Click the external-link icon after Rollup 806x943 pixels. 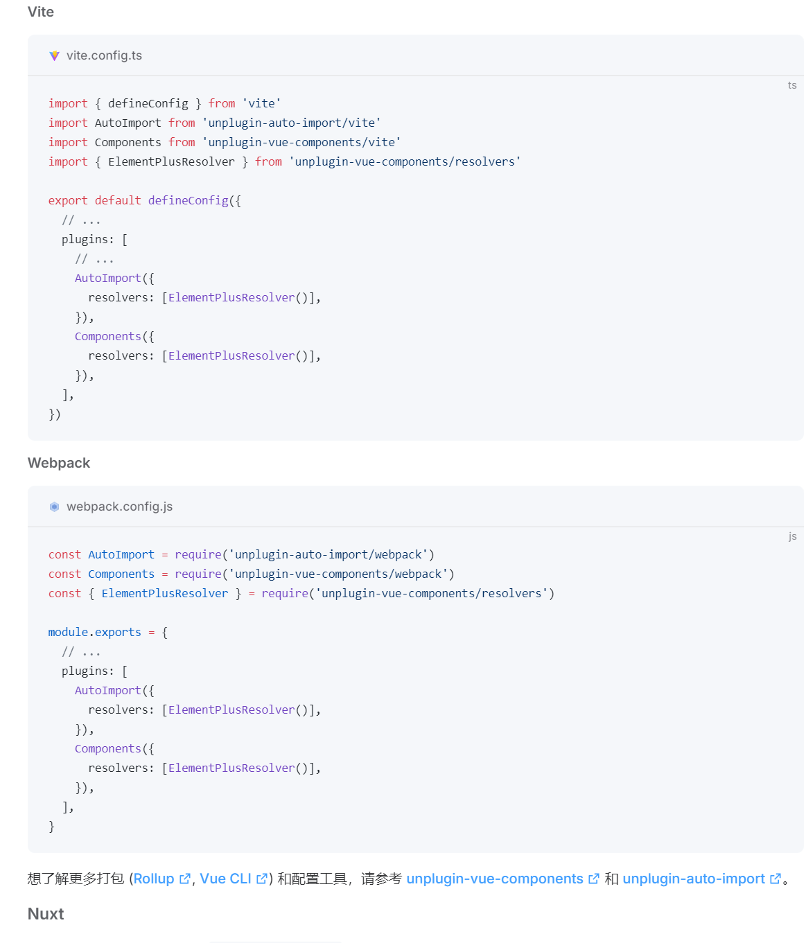click(184, 879)
